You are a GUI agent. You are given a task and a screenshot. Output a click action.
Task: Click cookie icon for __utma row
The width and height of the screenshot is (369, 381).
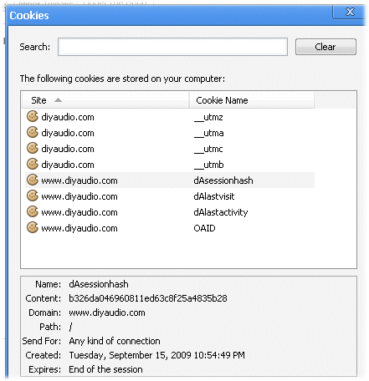point(33,132)
